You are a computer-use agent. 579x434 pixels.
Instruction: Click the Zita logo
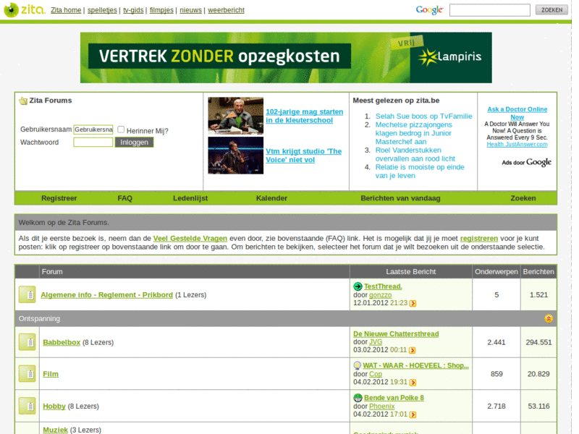(25, 9)
